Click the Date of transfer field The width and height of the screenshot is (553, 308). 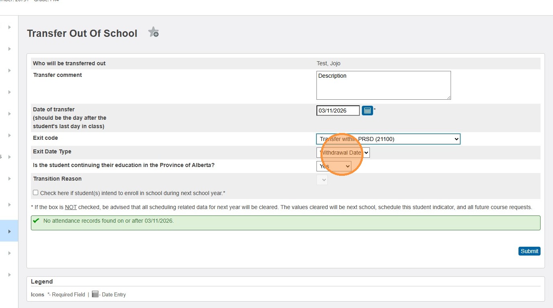point(338,111)
